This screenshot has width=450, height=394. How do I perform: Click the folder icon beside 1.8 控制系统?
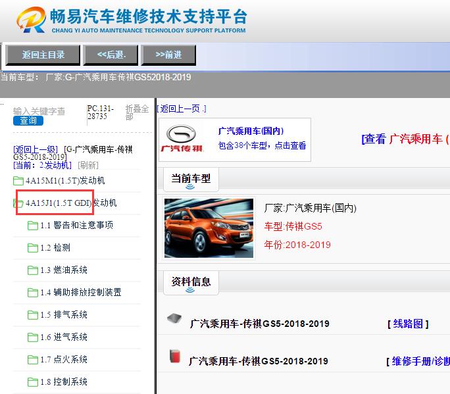click(x=33, y=382)
